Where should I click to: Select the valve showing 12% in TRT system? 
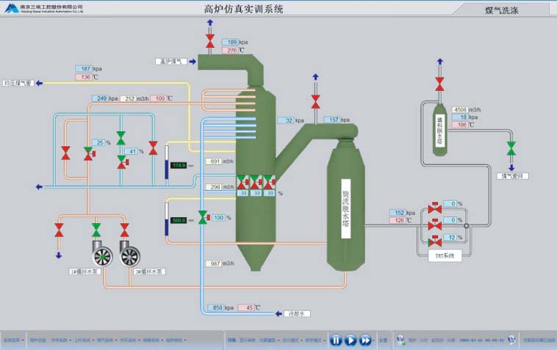coord(435,238)
